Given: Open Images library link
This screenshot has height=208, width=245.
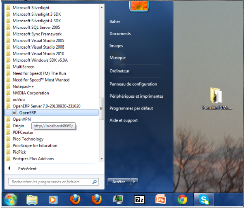Looking at the screenshot, I should click(116, 46).
